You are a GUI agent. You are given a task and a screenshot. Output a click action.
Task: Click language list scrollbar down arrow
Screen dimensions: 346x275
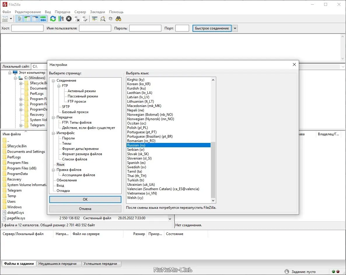tap(213, 200)
